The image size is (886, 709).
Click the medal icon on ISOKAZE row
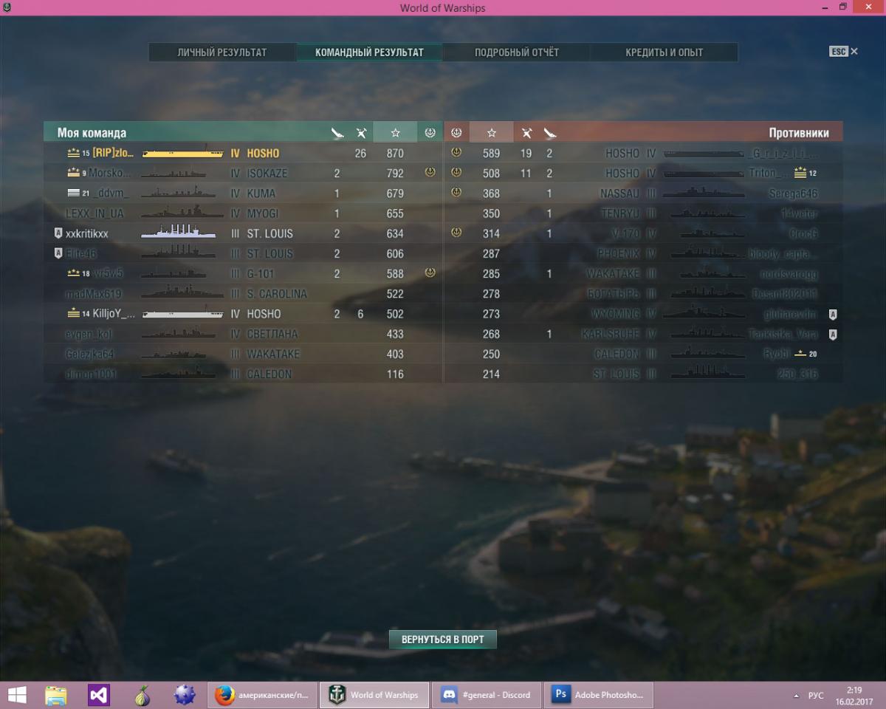point(430,173)
